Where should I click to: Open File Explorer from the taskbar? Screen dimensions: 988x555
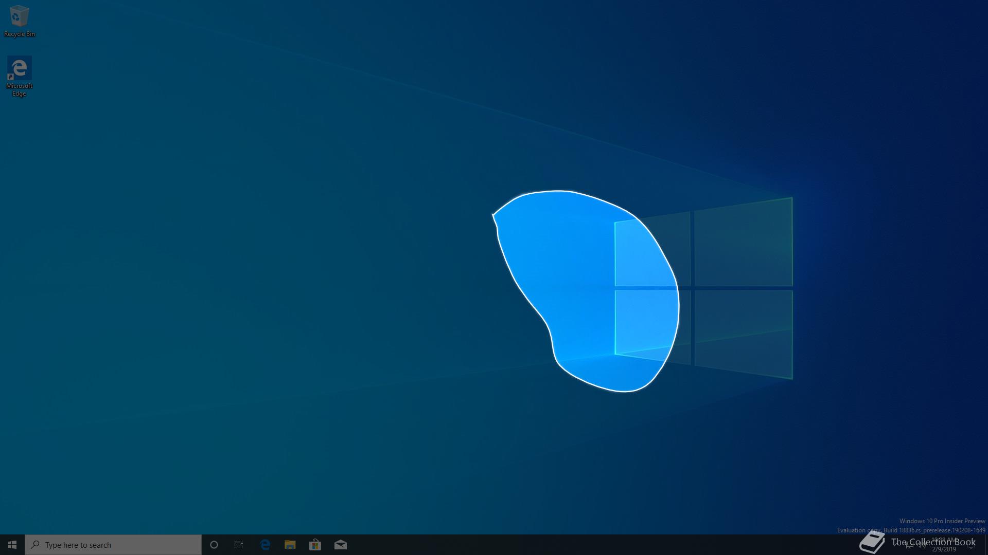(290, 545)
